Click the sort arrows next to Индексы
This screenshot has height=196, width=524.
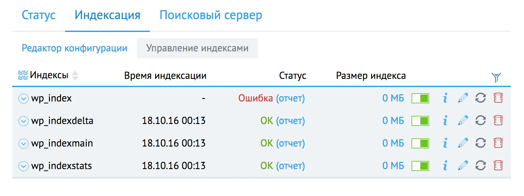coord(75,75)
